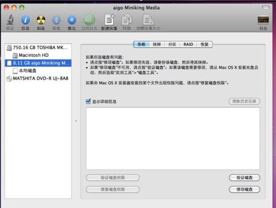Viewport: 276px width, 208px height.
Task: Click the green zoom window button
Action: (x=22, y=7)
